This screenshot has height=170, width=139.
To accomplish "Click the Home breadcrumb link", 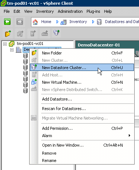I will coord(46,22).
